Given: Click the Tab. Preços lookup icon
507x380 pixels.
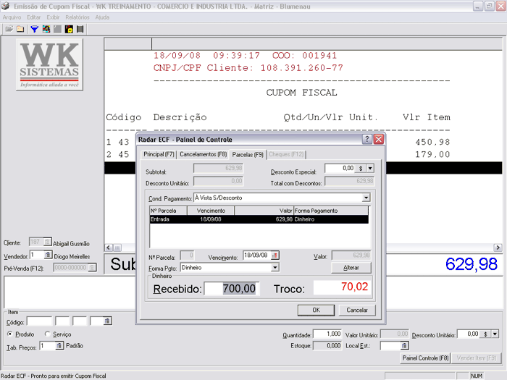Looking at the screenshot, I should pos(60,346).
